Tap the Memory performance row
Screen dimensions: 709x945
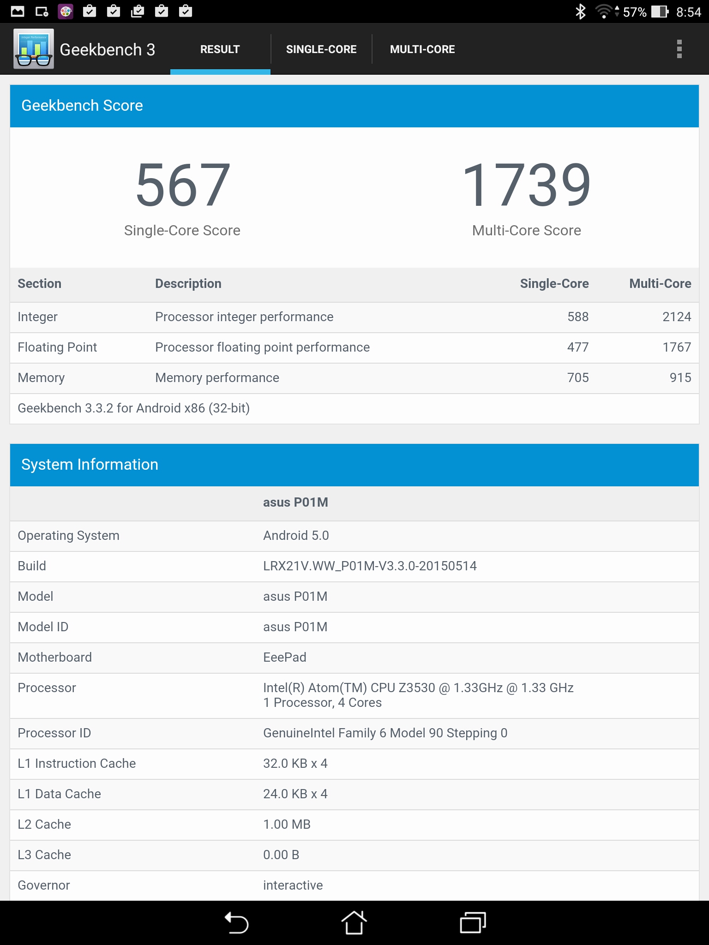(x=354, y=378)
